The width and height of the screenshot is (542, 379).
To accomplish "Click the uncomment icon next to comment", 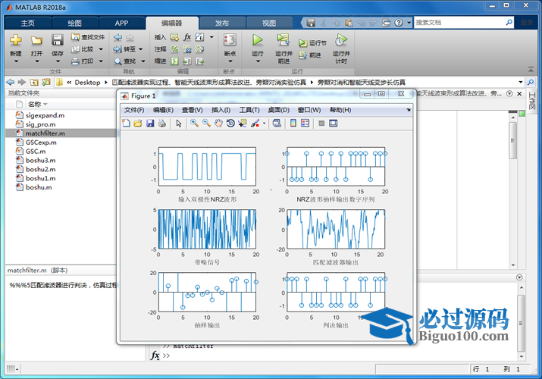I will [x=187, y=49].
